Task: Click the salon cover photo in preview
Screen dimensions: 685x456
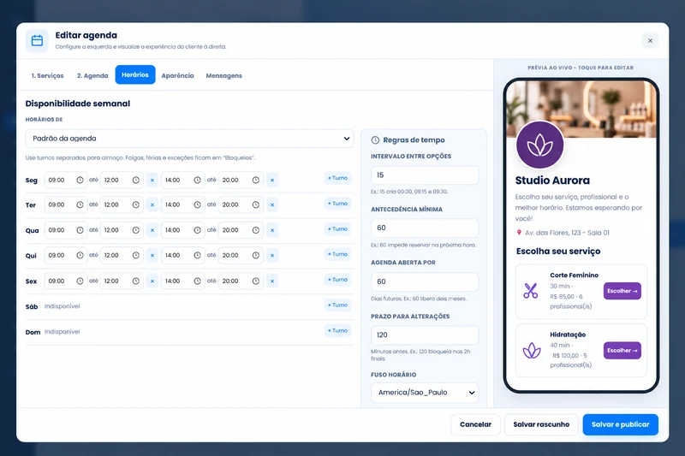Action: 581,110
